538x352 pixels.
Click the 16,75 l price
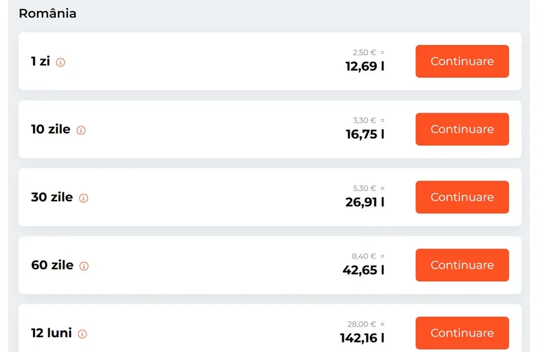[x=365, y=135]
